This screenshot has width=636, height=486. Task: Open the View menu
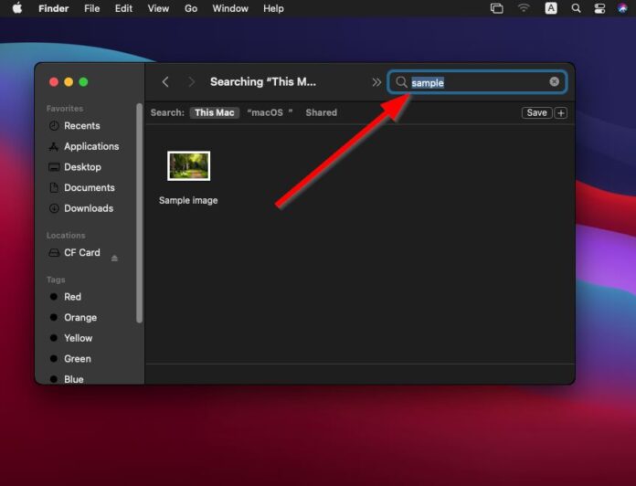click(x=158, y=8)
